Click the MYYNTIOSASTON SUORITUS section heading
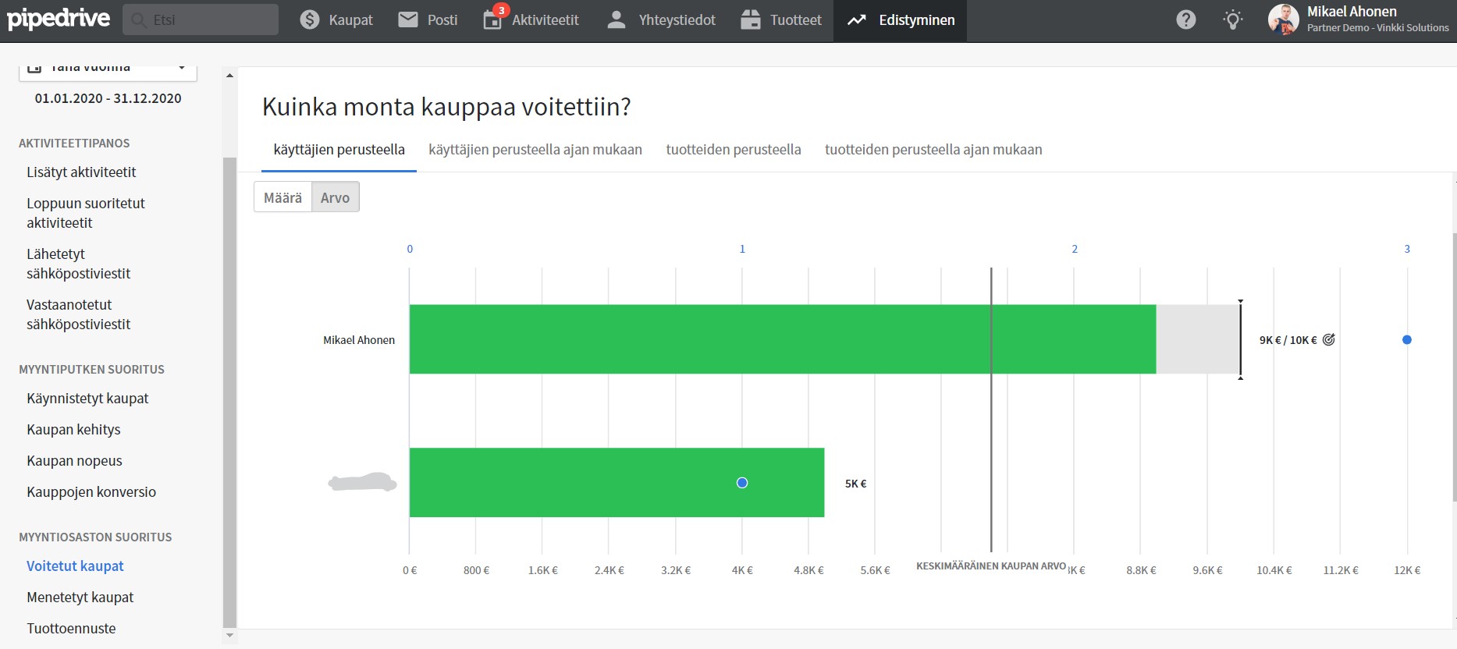 pyautogui.click(x=95, y=537)
